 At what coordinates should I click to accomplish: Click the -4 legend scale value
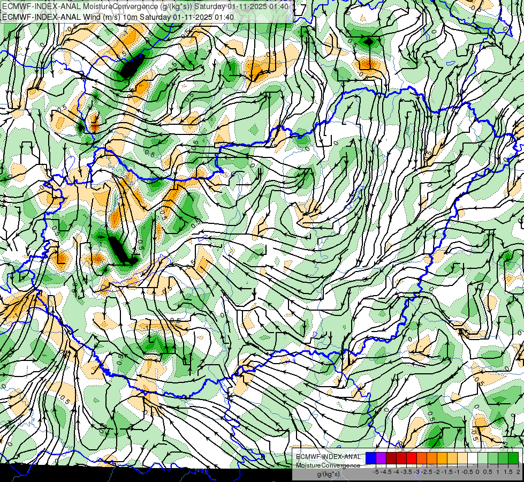396,472
